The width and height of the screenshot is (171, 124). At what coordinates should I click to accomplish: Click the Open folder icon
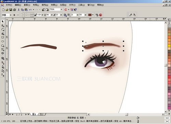point(7,10)
